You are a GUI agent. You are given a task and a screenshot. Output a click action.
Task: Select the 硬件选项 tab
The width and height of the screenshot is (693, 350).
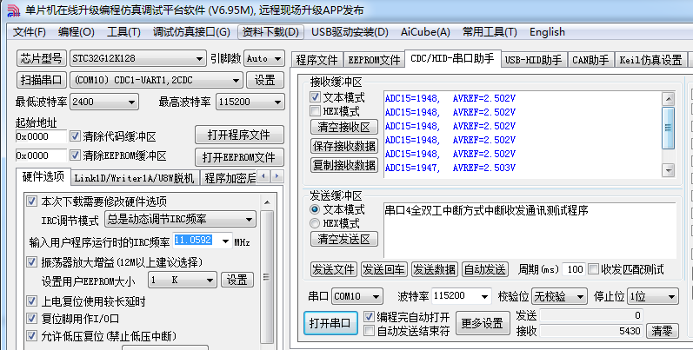(x=43, y=176)
